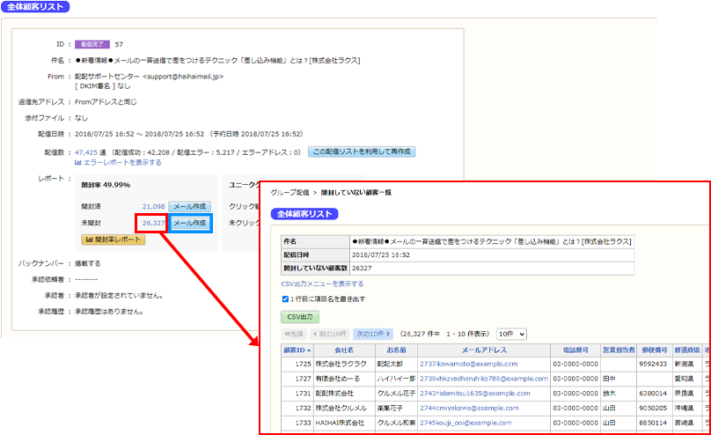Select the 有限会社めーる company cell
This screenshot has height=435, width=711.
[x=344, y=379]
